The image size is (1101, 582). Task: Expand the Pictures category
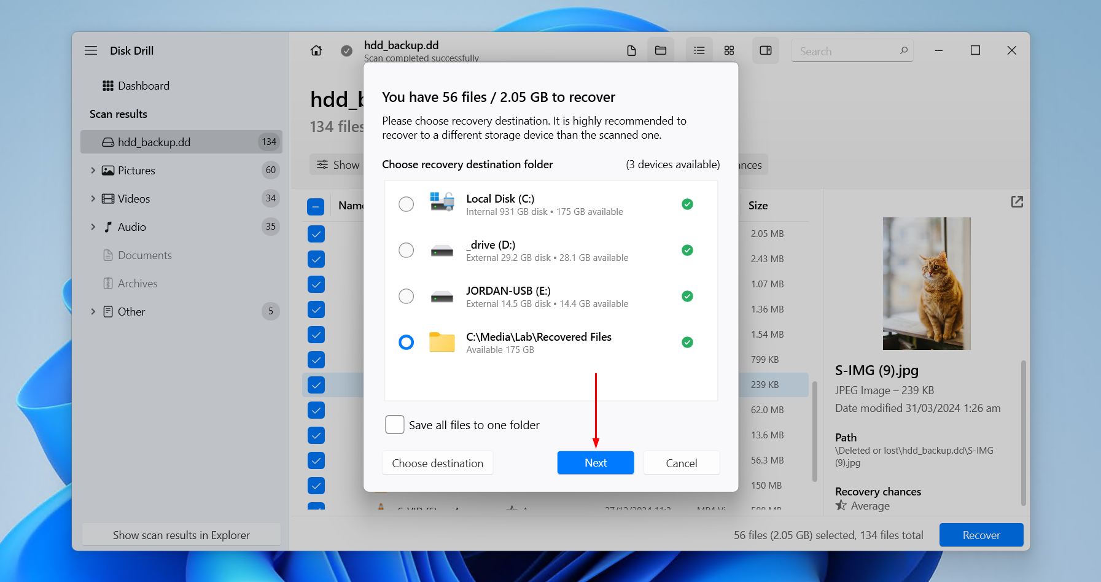93,171
